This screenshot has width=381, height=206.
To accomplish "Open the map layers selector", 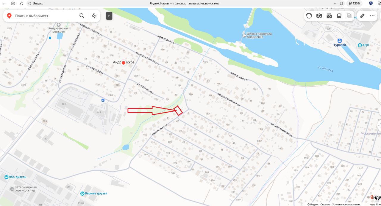I will click(349, 16).
